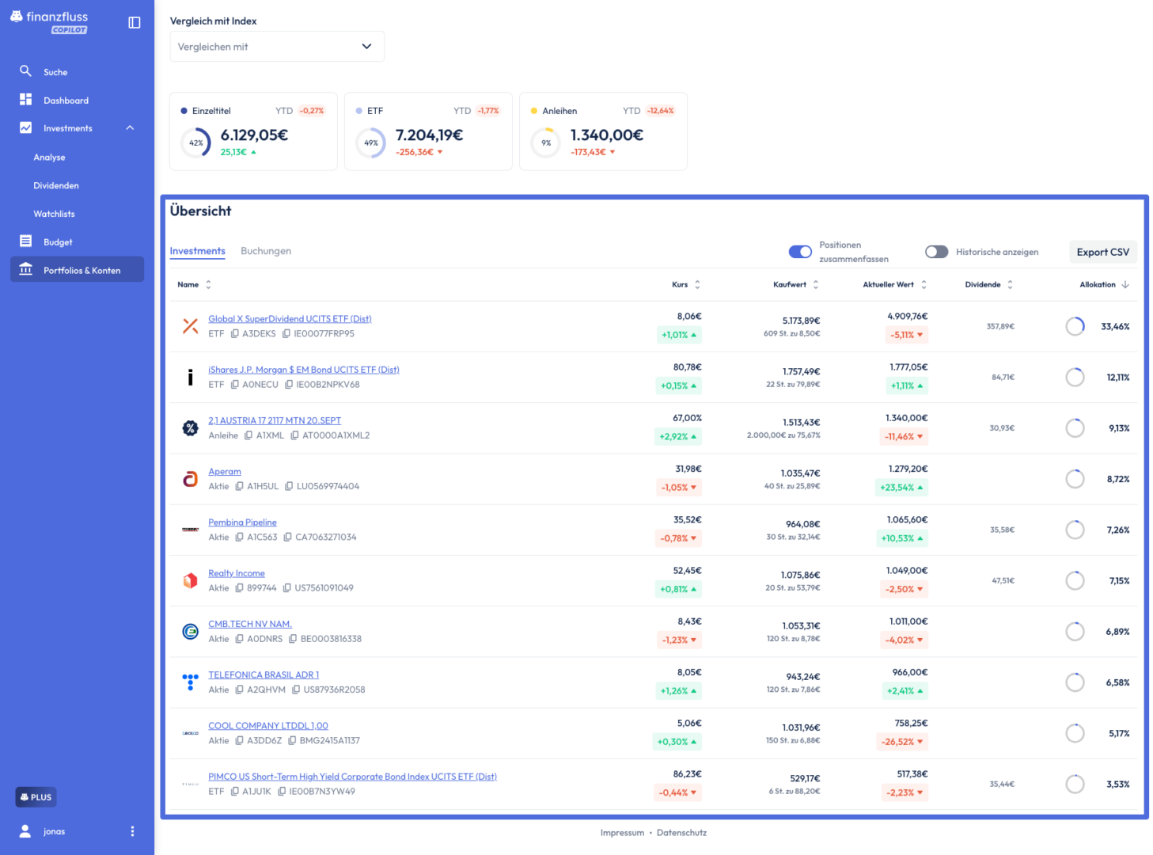Click the CMB.TECH company logo

tap(191, 632)
